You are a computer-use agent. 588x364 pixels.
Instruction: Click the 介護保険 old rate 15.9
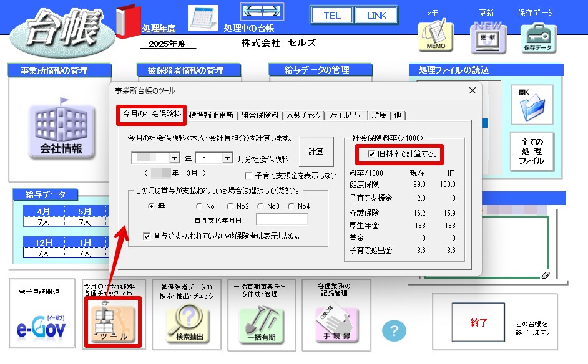(449, 213)
